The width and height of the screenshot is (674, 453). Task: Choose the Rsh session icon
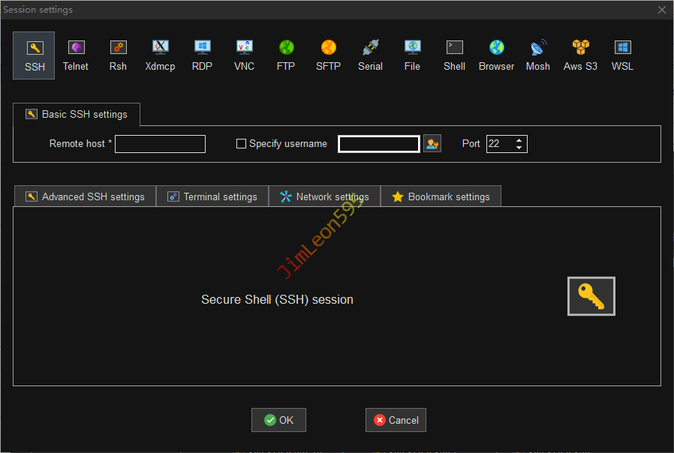click(x=118, y=55)
